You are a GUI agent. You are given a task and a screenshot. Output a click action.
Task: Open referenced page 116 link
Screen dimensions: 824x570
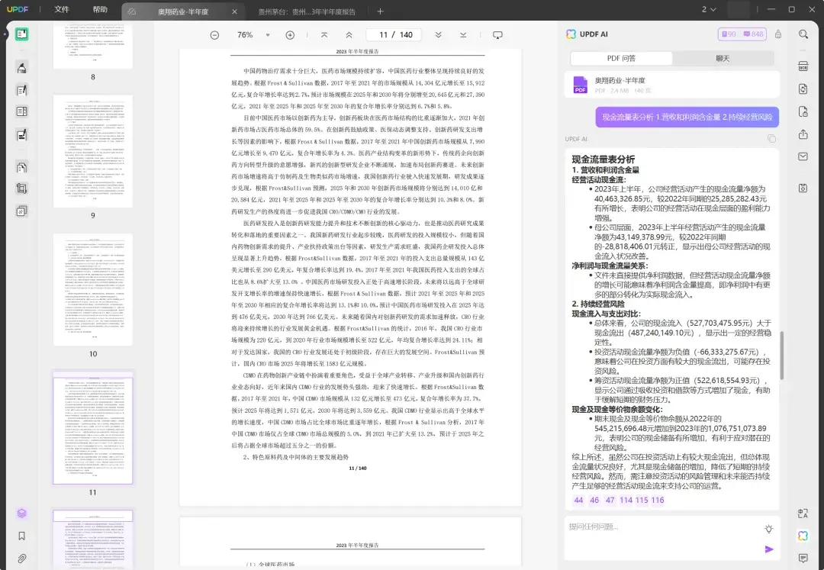pos(658,500)
